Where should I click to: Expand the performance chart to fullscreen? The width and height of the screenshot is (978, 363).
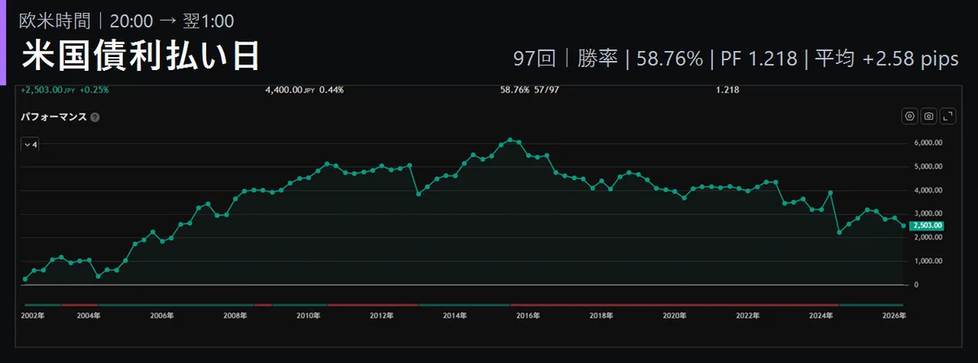[948, 116]
